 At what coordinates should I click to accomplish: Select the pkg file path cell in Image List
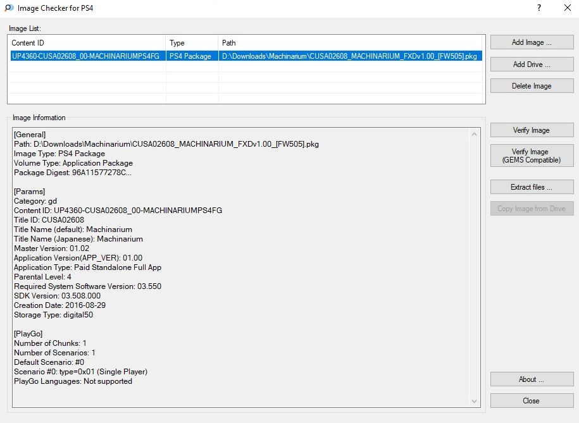click(x=350, y=56)
